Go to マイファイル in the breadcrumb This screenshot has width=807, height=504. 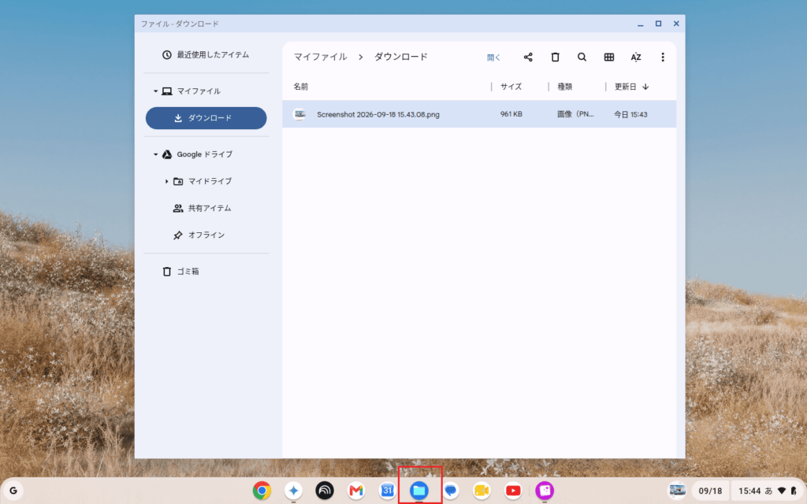pos(320,57)
